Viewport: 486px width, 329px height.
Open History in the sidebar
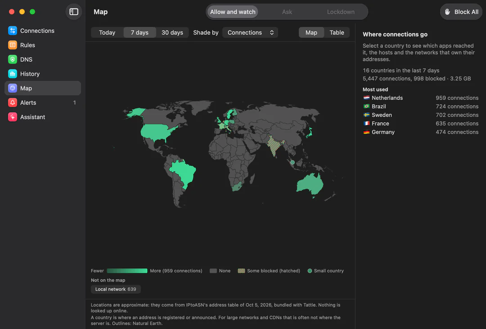[x=43, y=74]
